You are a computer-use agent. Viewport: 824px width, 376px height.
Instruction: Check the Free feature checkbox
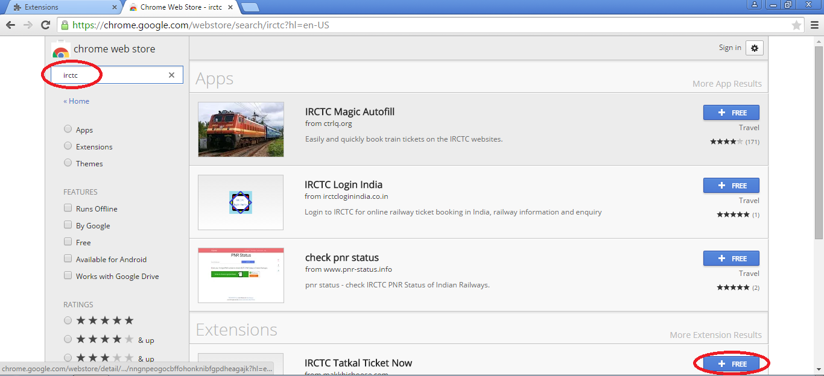pos(68,242)
